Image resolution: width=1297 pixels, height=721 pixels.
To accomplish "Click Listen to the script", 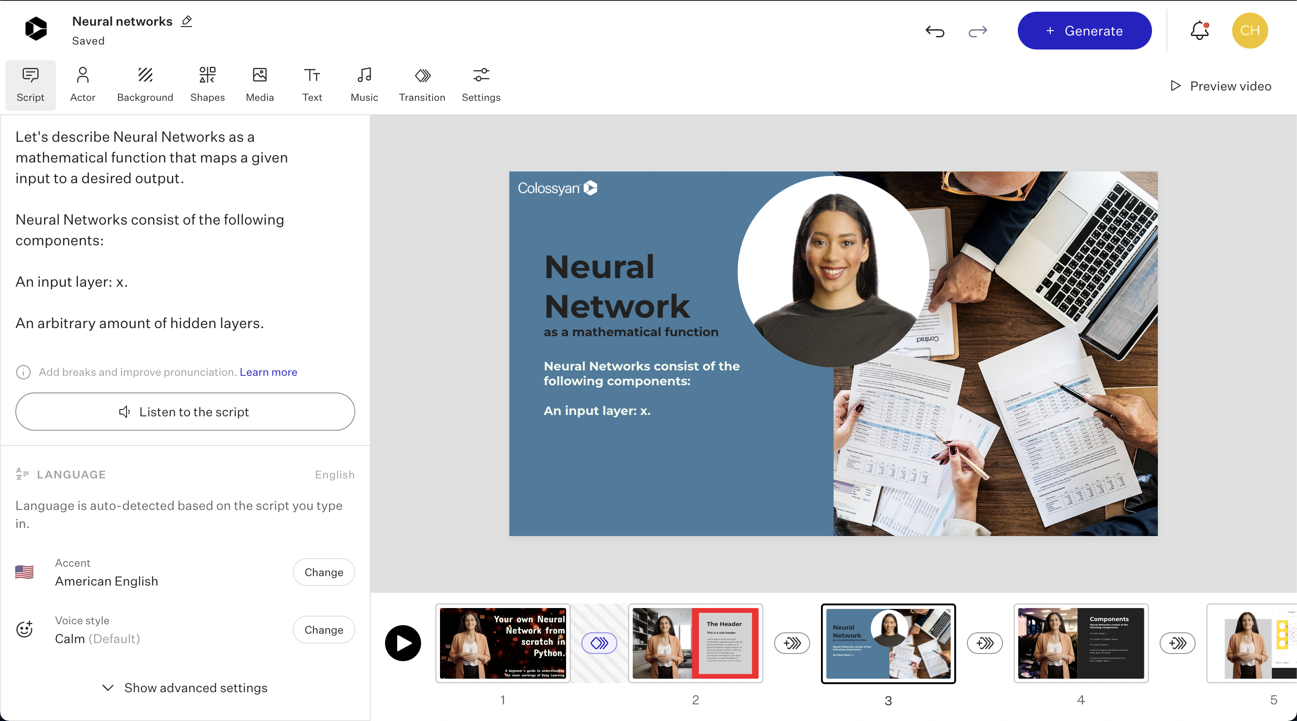I will pos(185,411).
